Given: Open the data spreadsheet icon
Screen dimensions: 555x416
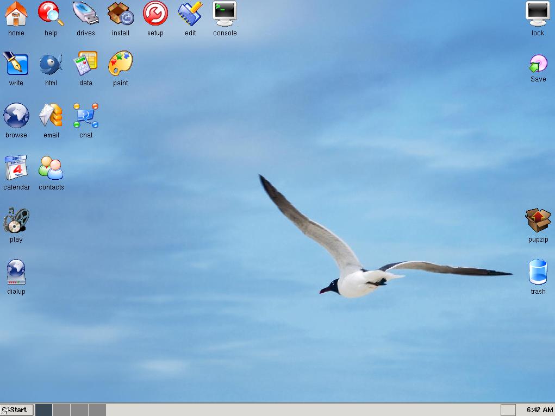Looking at the screenshot, I should pyautogui.click(x=86, y=64).
